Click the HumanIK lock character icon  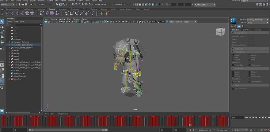pos(239,26)
